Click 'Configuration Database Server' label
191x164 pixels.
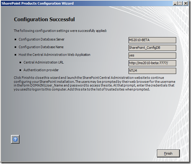coord(41,39)
